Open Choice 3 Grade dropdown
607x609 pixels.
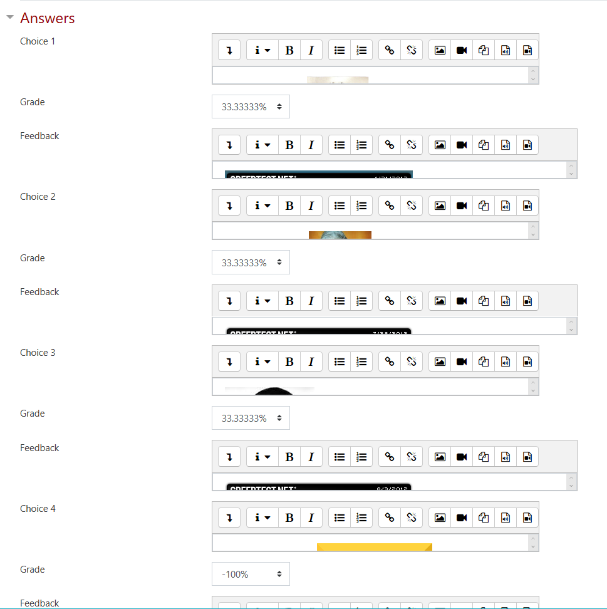point(251,418)
